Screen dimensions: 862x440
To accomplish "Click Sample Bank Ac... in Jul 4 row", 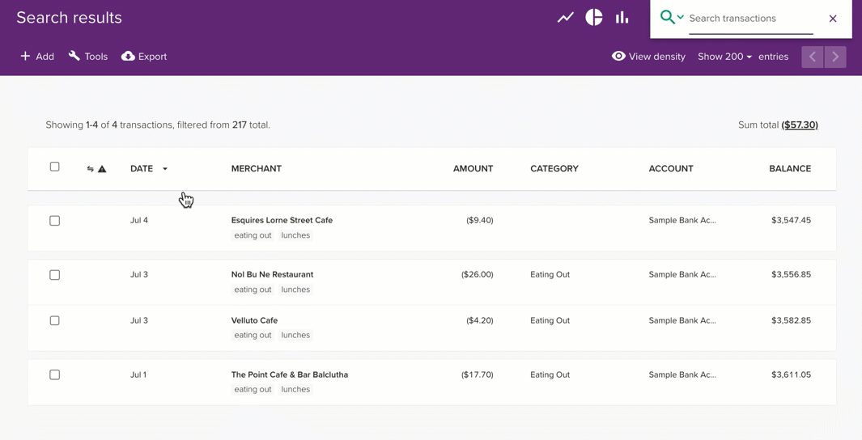I will pyautogui.click(x=682, y=220).
